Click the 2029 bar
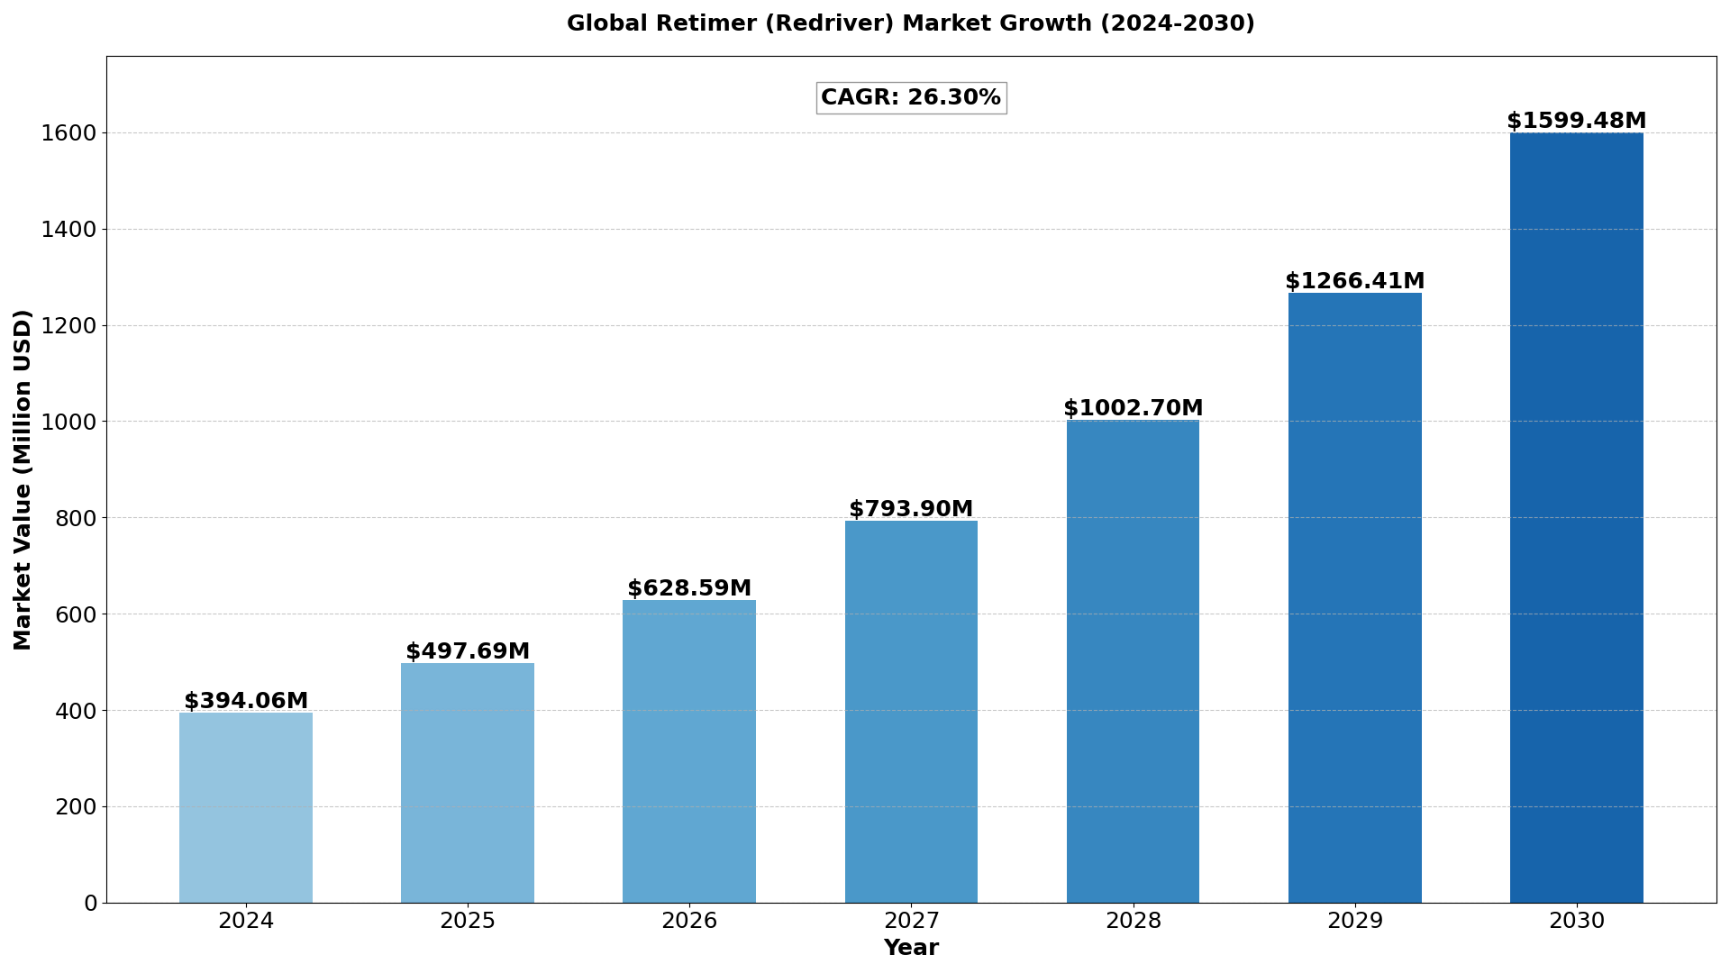 tap(1355, 597)
